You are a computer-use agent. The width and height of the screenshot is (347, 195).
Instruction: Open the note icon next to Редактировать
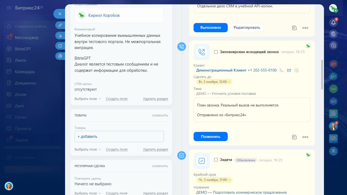294,28
